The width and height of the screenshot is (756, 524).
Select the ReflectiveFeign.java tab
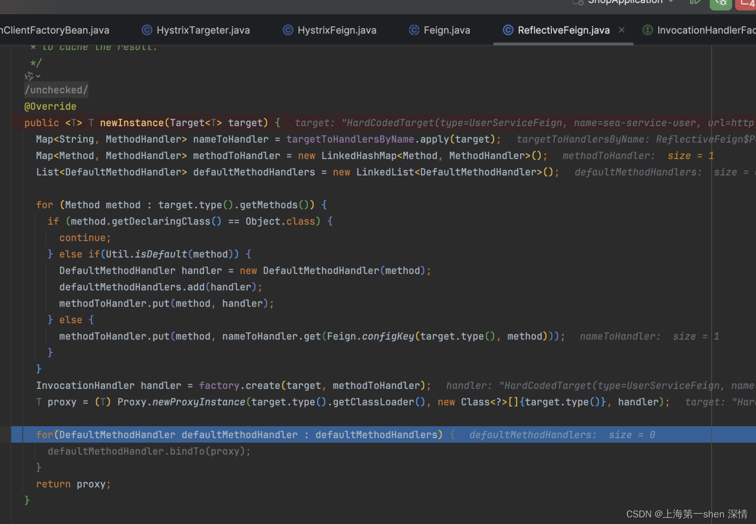(x=563, y=30)
